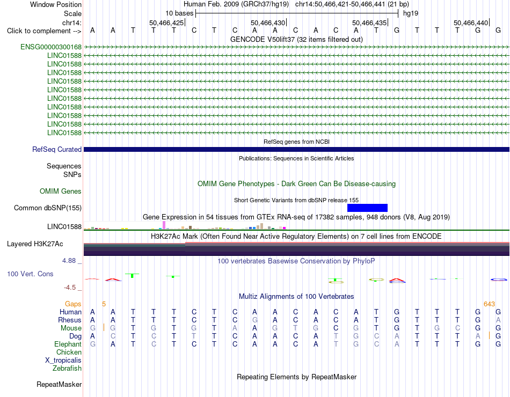Click the 'chr14:50,466,421-50,466,441 (21 bp)' coordinates
The width and height of the screenshot is (510, 397).
352,4
